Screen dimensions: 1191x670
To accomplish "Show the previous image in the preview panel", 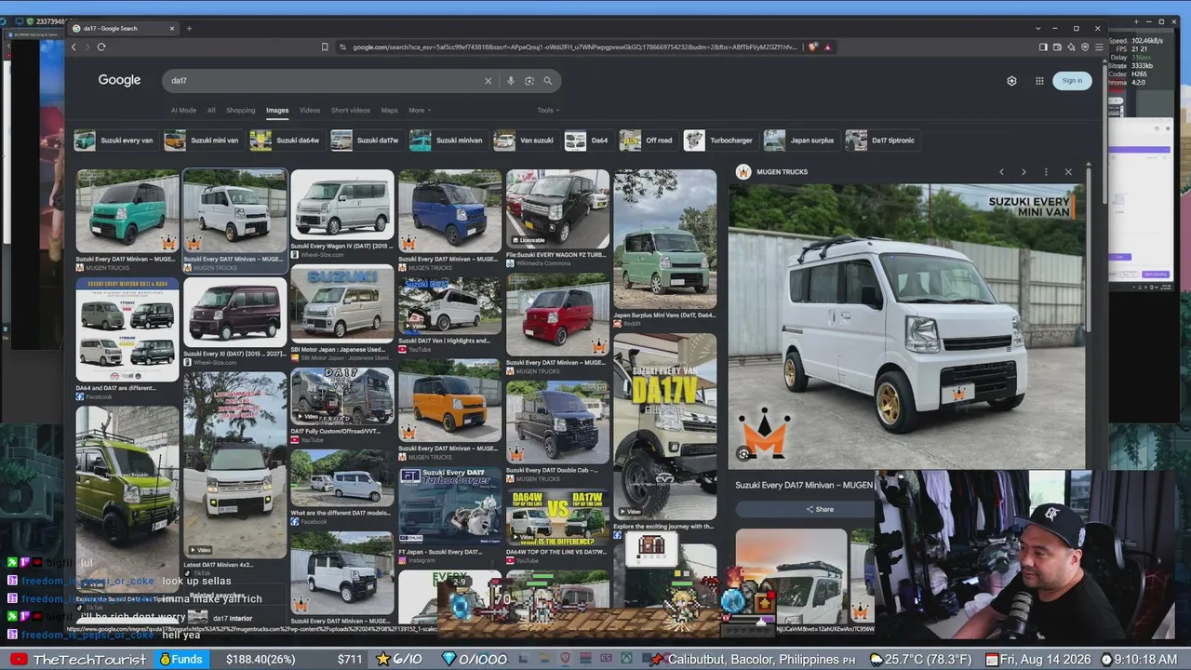I will pos(1001,172).
